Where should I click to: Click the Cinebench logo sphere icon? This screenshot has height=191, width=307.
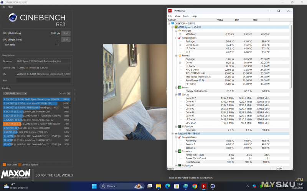click(13, 18)
